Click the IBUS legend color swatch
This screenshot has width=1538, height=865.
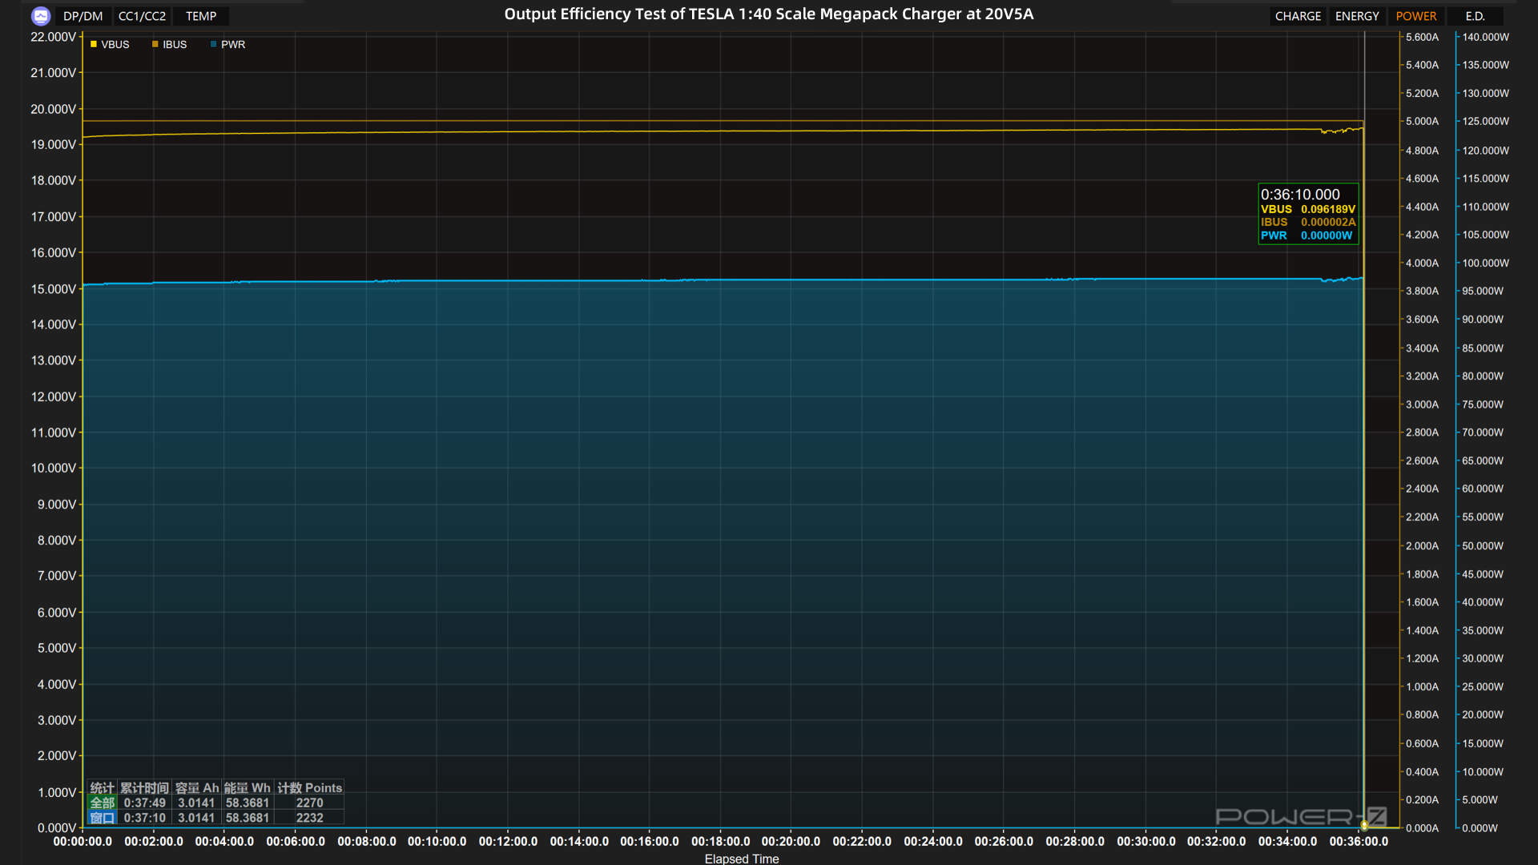click(155, 45)
